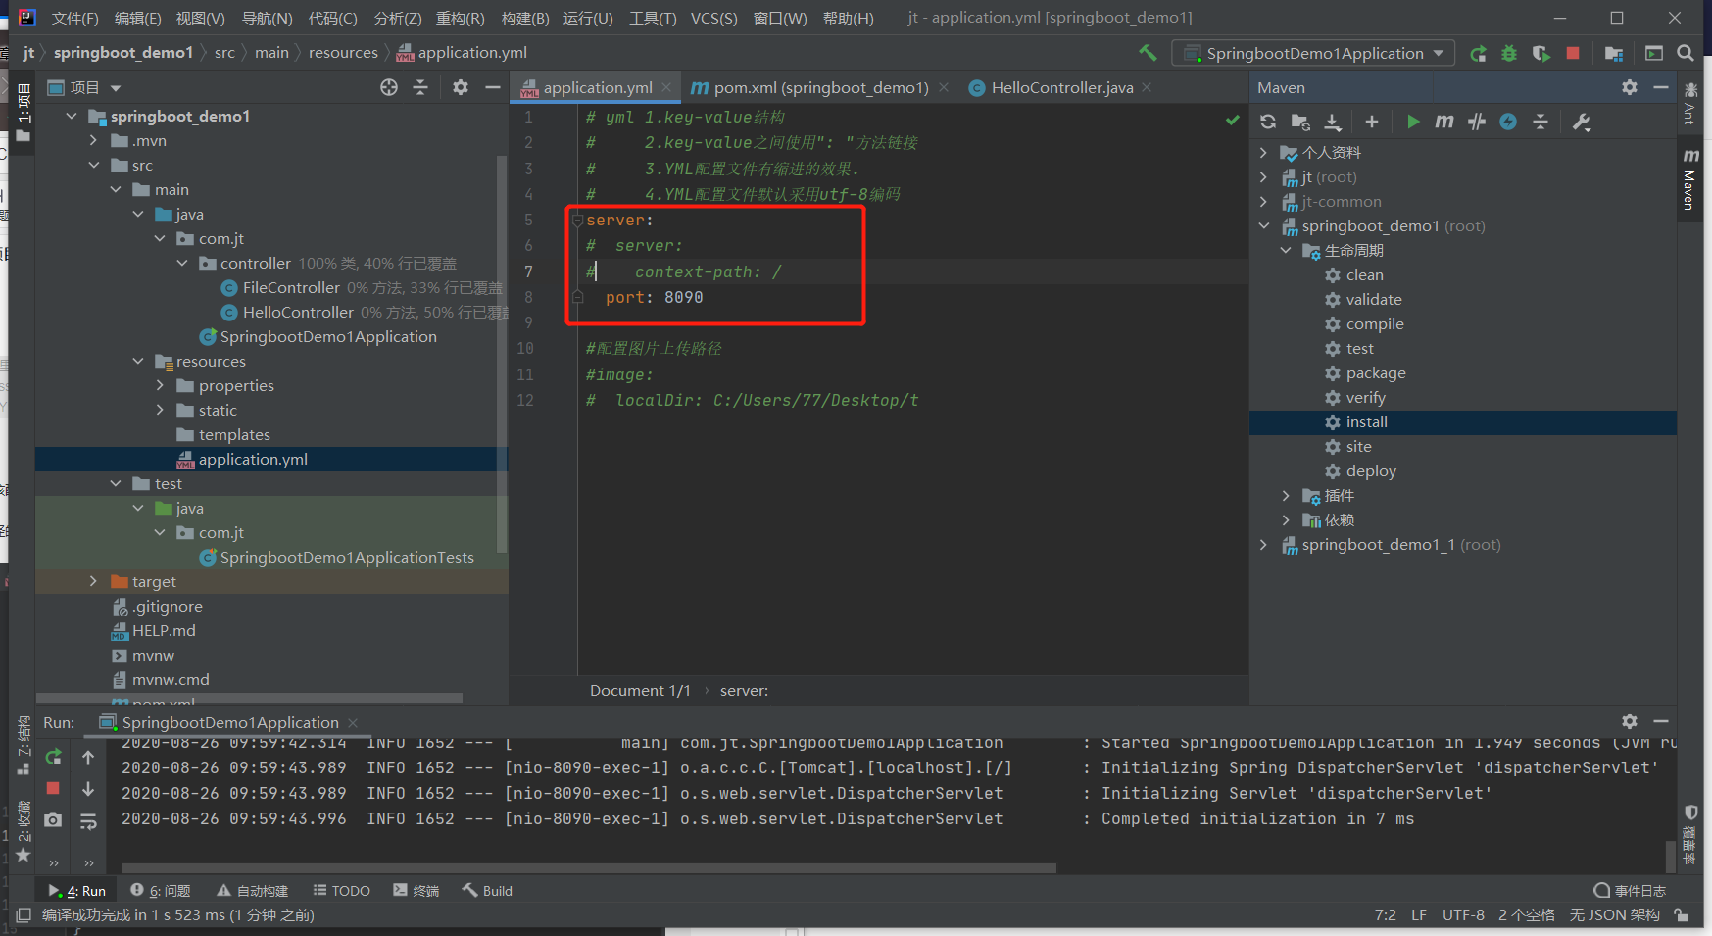
Task: Open the Run panel gear settings
Action: pyautogui.click(x=1630, y=721)
